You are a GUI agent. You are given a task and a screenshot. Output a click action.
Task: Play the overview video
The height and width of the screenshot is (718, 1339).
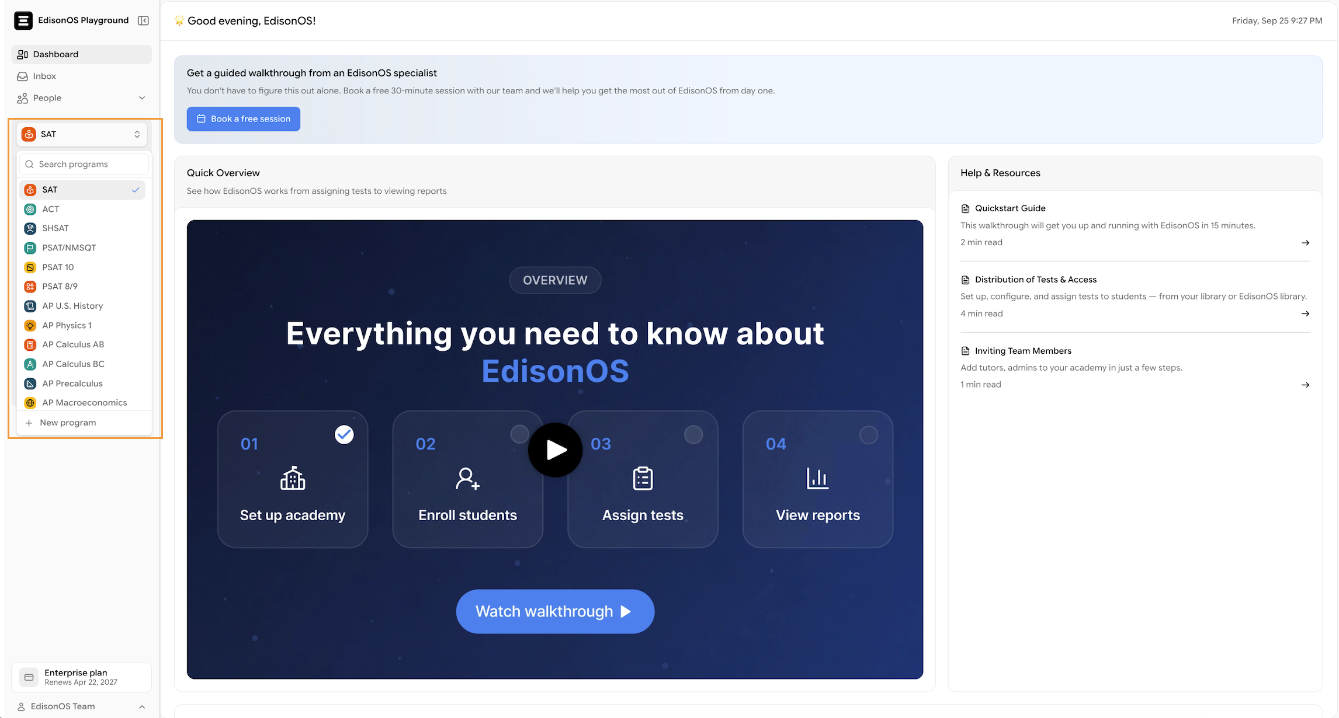coord(555,450)
